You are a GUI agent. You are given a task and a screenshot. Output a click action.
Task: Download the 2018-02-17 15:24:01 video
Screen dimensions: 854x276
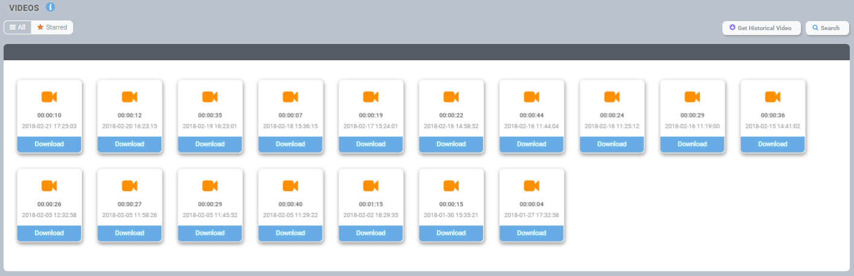pos(371,144)
